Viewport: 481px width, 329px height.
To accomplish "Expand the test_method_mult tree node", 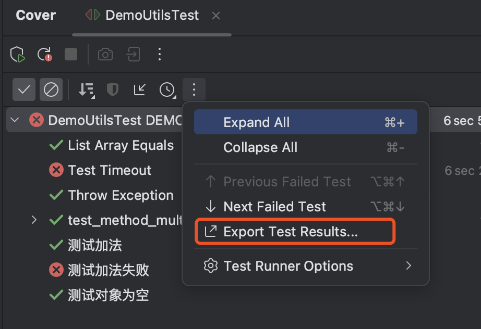I will (x=34, y=220).
